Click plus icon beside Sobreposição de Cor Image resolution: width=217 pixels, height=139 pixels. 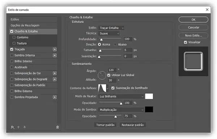(x=55, y=73)
